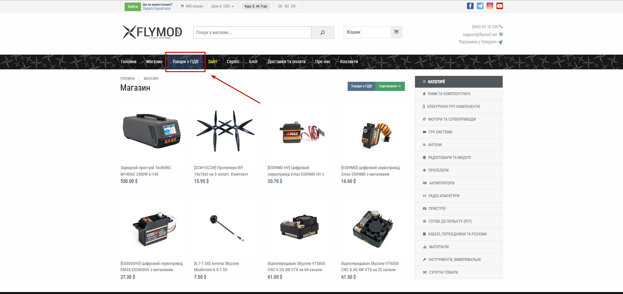Click the icon next to Електронні FPV компоненти
The width and height of the screenshot is (623, 294).
[x=424, y=107]
